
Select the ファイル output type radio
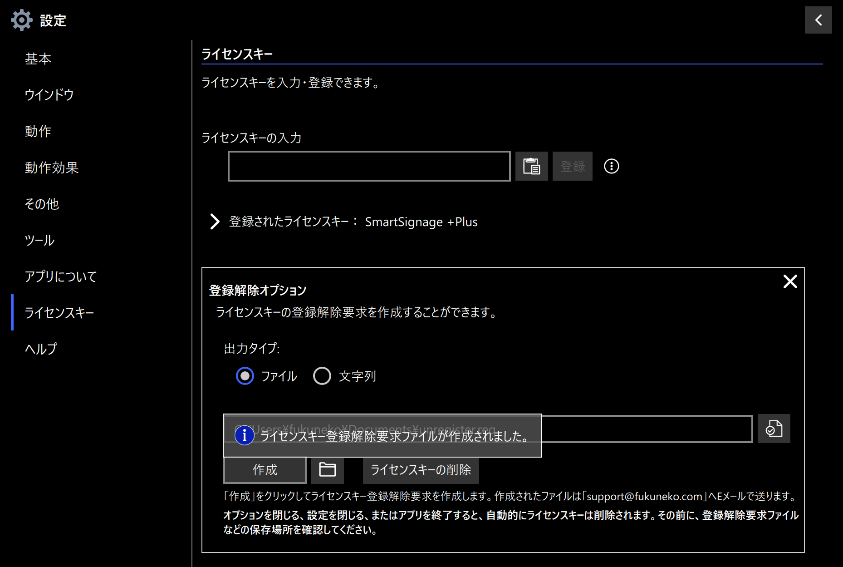coord(245,376)
